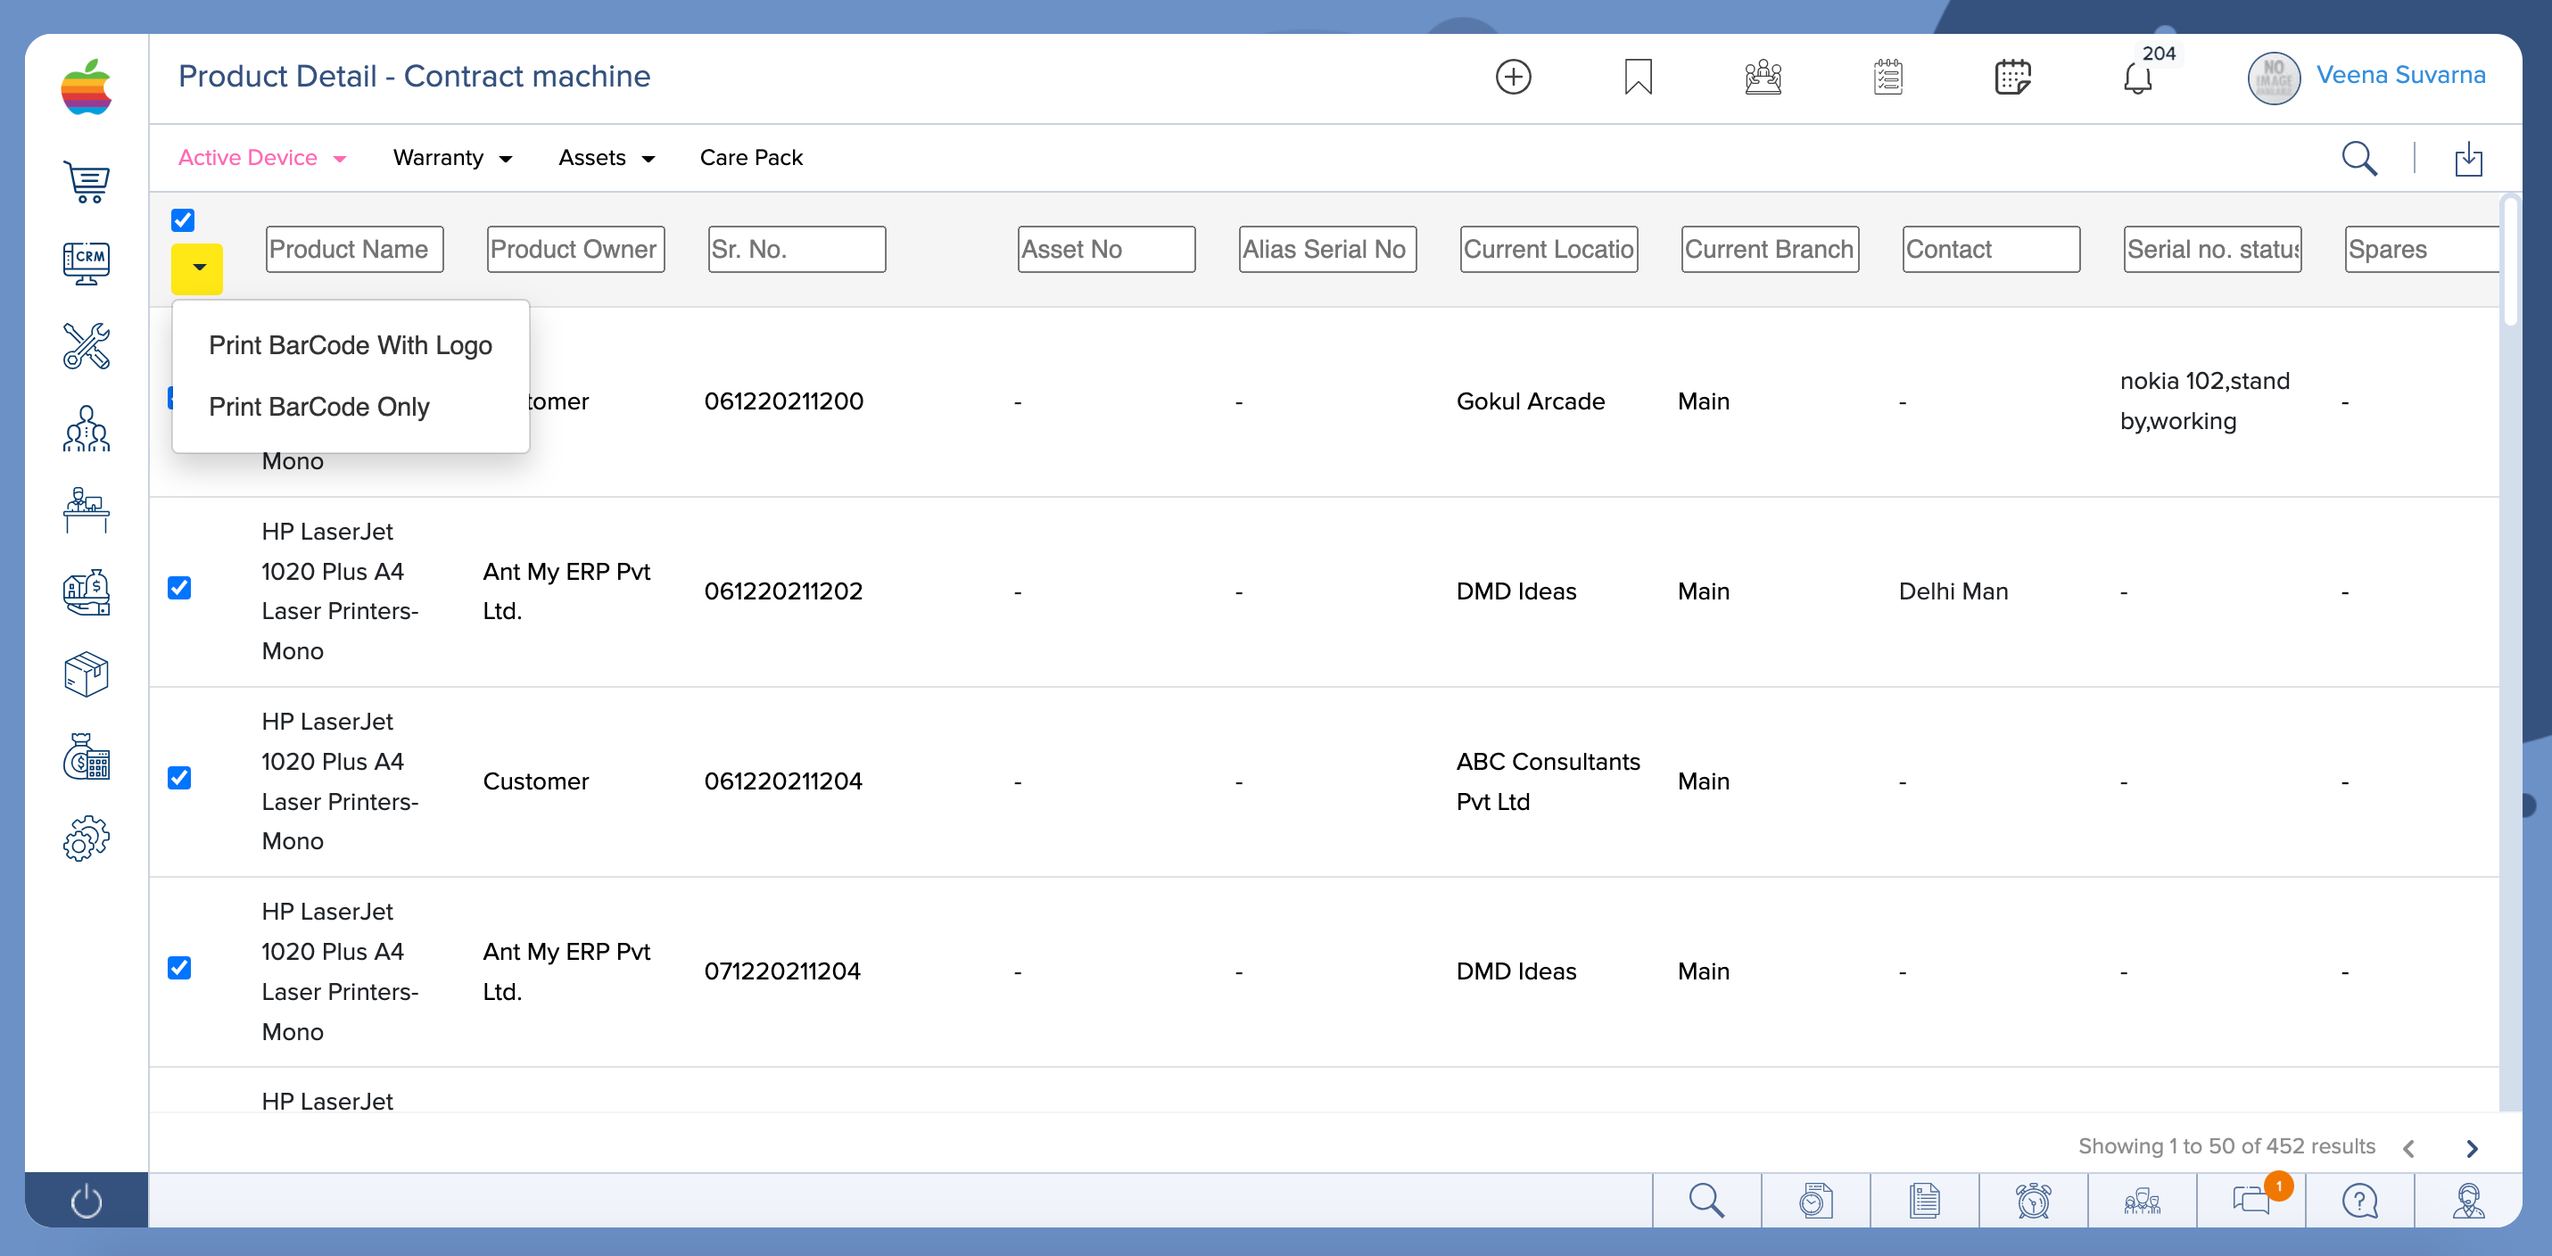The height and width of the screenshot is (1256, 2552).
Task: Click the Serial no. status filter field
Action: pyautogui.click(x=2212, y=249)
